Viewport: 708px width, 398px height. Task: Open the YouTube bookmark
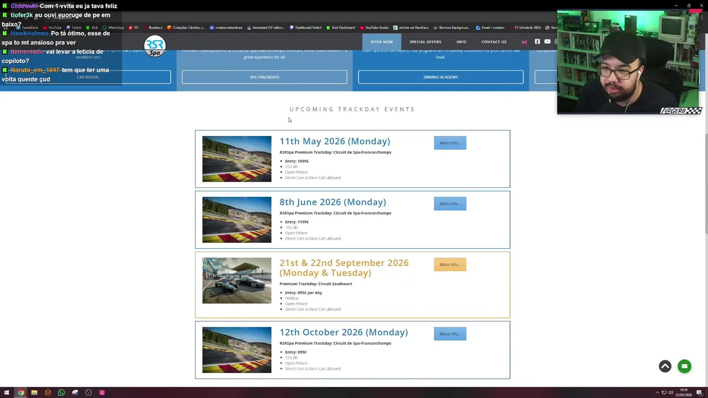click(x=53, y=28)
